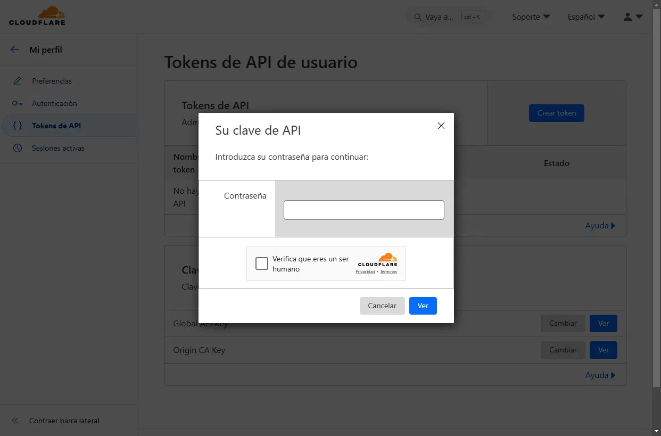The image size is (661, 436).
Task: Open the Soporte dropdown menu
Action: 531,17
